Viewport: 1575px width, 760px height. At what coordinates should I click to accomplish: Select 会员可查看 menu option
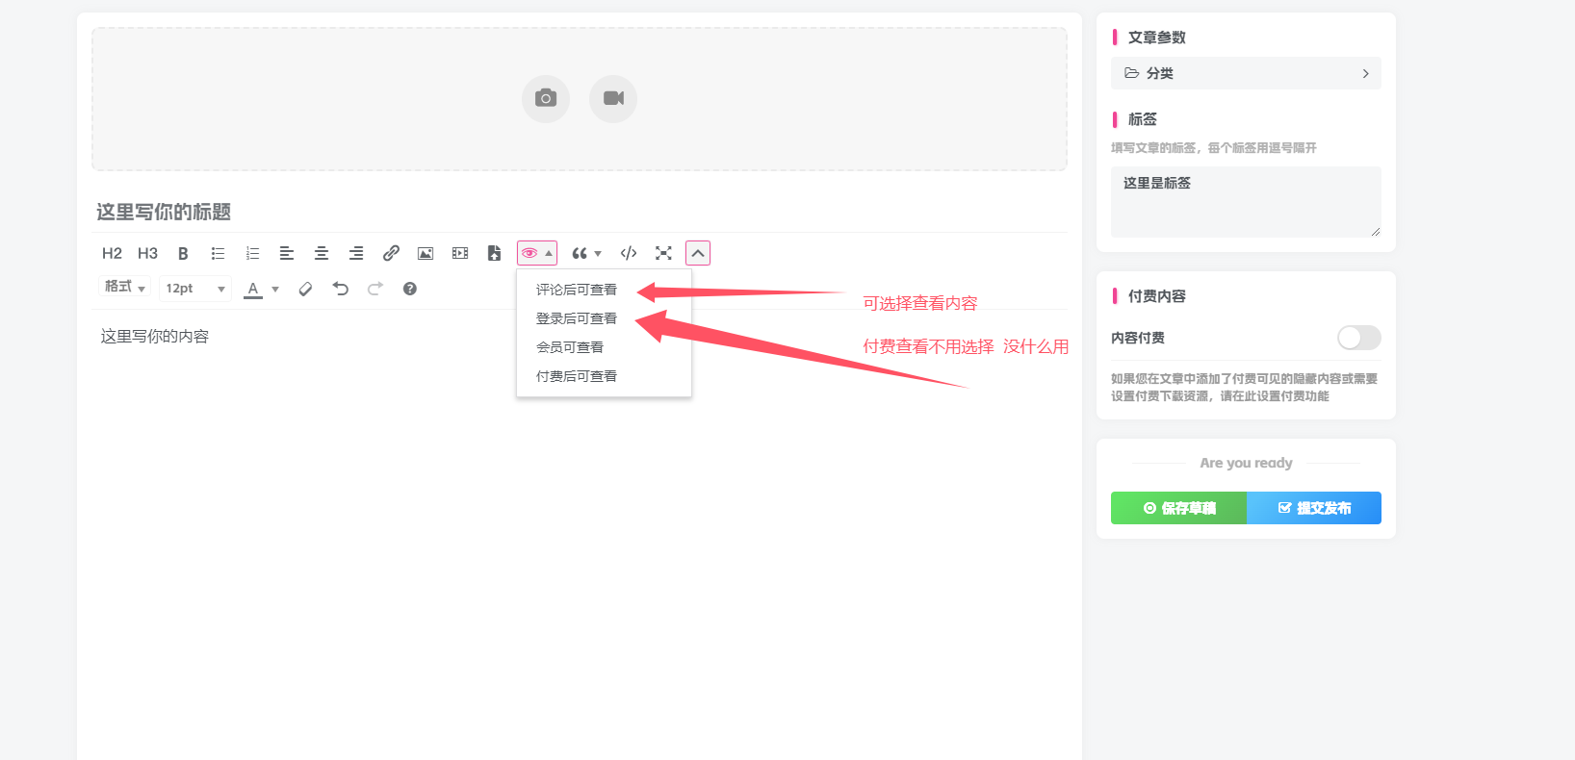[x=604, y=347]
